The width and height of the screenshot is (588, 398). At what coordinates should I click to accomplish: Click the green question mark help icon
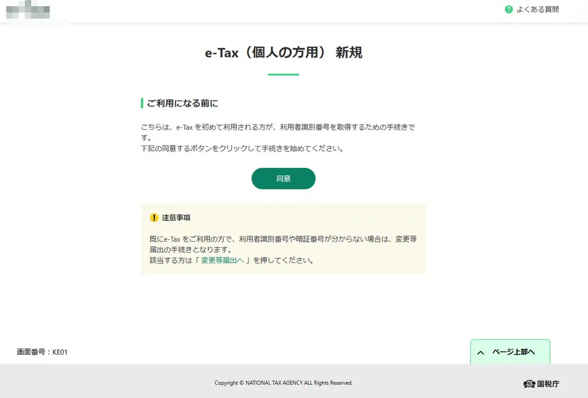[x=509, y=9]
